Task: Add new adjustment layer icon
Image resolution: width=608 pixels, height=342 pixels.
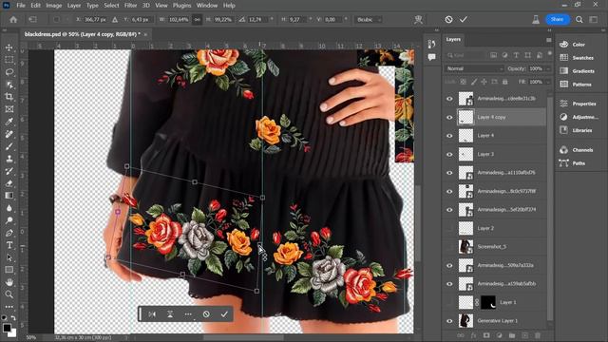Action: 499,335
